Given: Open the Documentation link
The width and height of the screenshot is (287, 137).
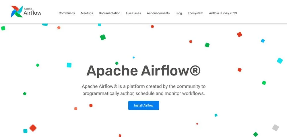Looking at the screenshot, I should (109, 13).
